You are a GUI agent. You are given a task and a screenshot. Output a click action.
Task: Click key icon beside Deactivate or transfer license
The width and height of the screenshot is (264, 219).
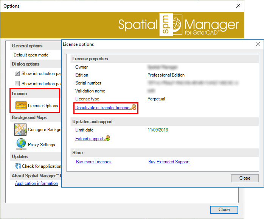point(133,108)
